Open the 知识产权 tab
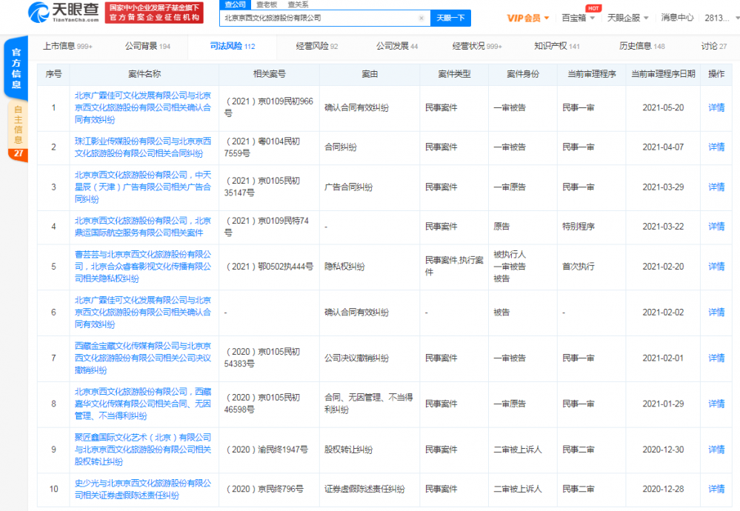This screenshot has width=740, height=511. [557, 46]
